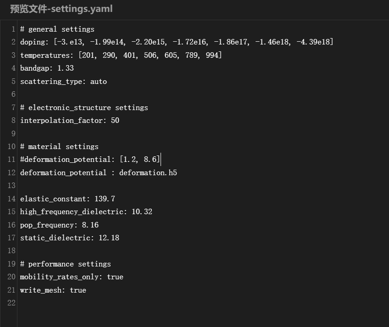This screenshot has width=389, height=327.
Task: Click the elastic_constant: 139.7 line
Action: pos(67,199)
